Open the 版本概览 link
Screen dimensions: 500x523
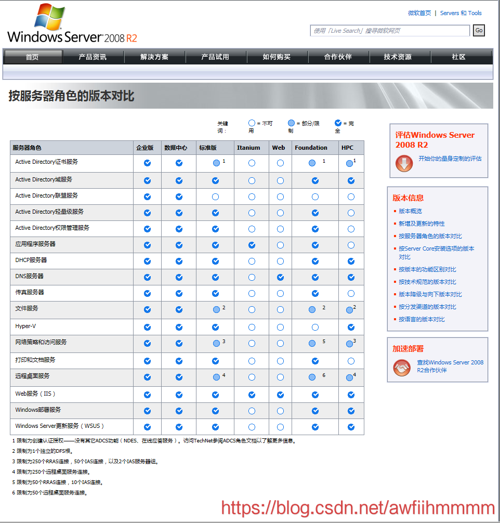point(410,211)
